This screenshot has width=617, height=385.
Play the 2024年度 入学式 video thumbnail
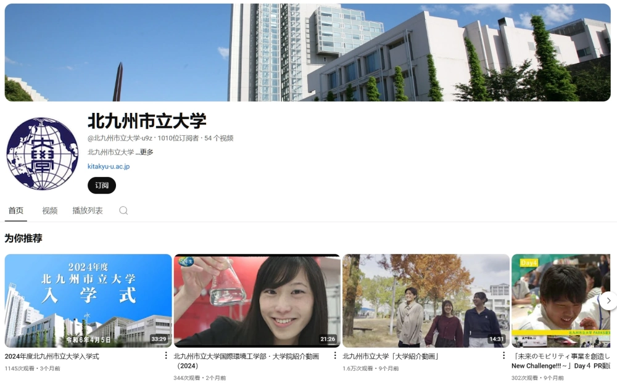[x=88, y=300]
